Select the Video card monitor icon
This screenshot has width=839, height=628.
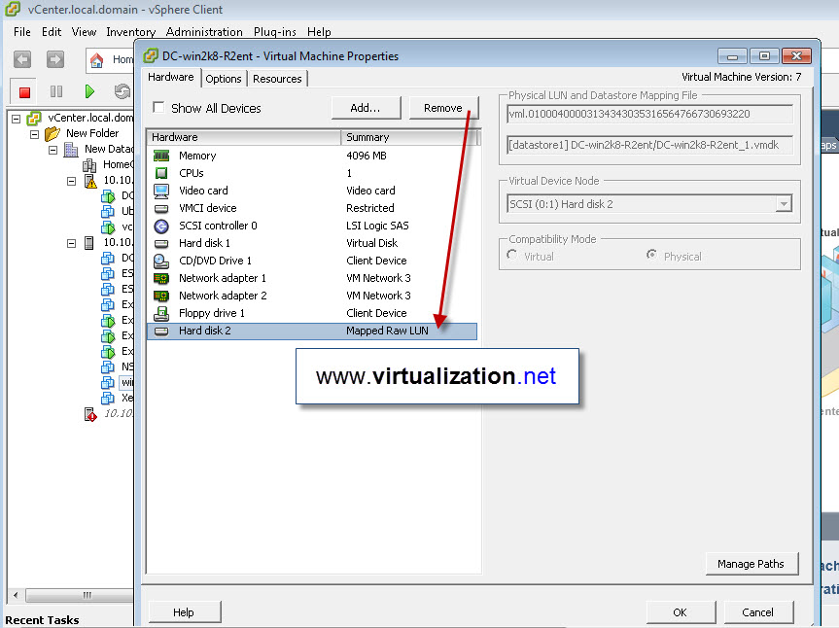(x=161, y=191)
